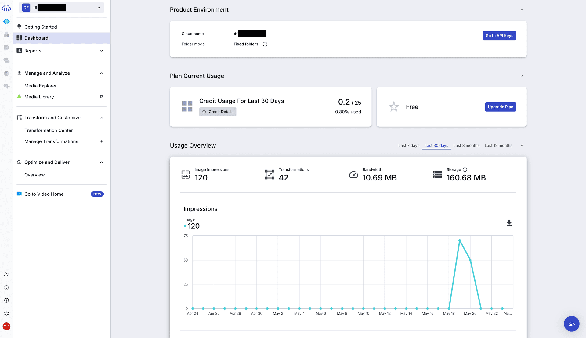This screenshot has height=338, width=586.
Task: Open Media Library
Action: click(x=39, y=97)
